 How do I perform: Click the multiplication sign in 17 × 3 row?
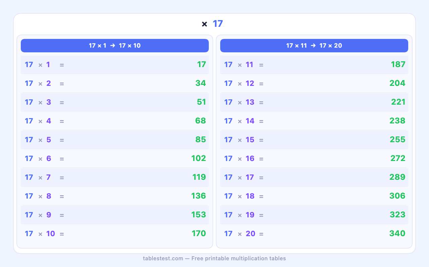point(40,102)
